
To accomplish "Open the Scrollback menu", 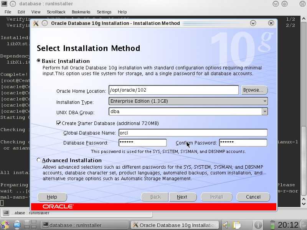I will [x=56, y=12].
